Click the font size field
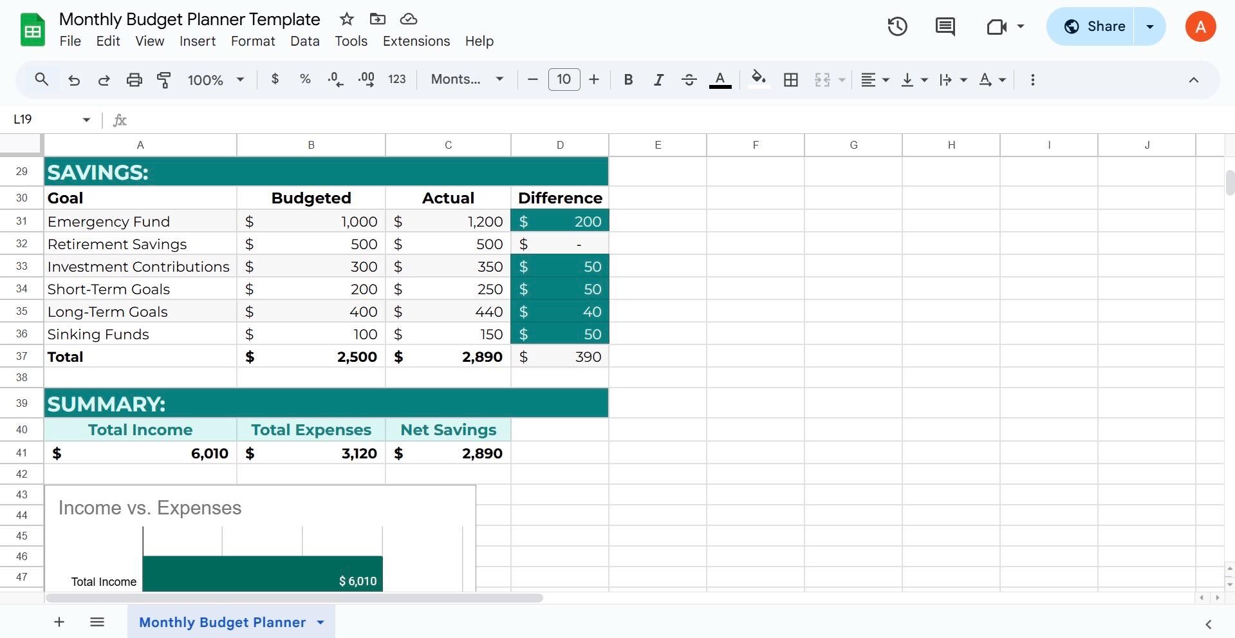This screenshot has width=1235, height=638. click(563, 79)
